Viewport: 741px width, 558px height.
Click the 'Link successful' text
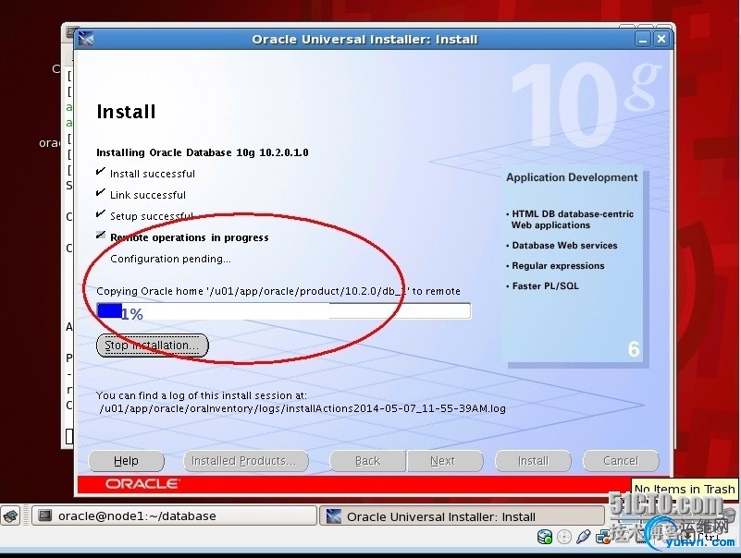pos(148,195)
